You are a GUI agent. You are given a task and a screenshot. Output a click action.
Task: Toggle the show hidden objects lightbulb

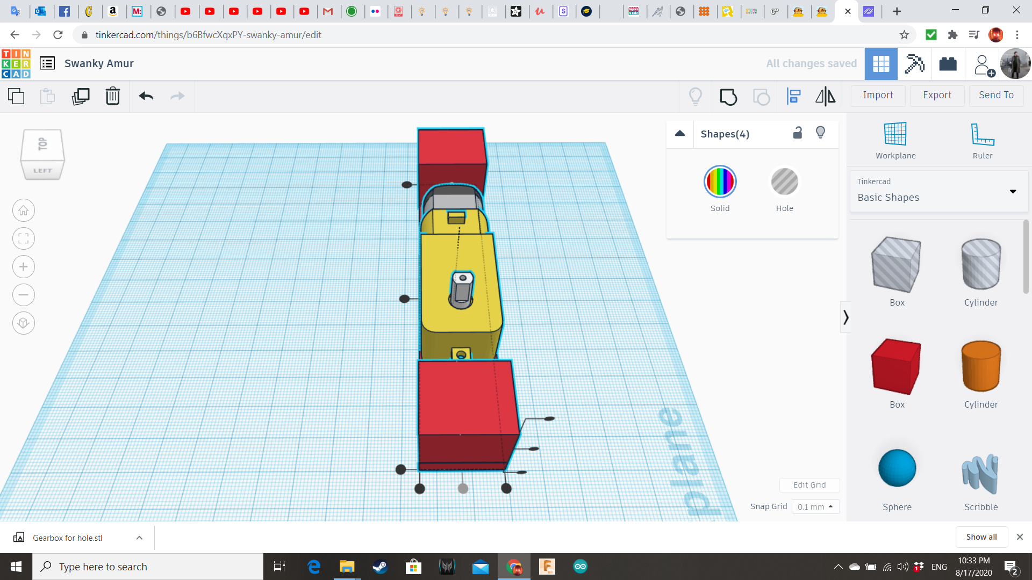point(696,97)
